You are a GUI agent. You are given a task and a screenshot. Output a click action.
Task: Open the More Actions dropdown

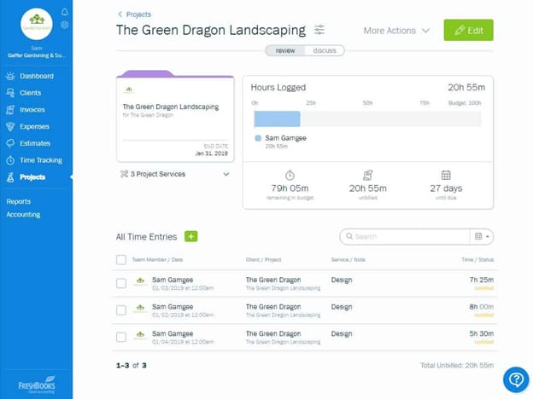click(x=396, y=31)
